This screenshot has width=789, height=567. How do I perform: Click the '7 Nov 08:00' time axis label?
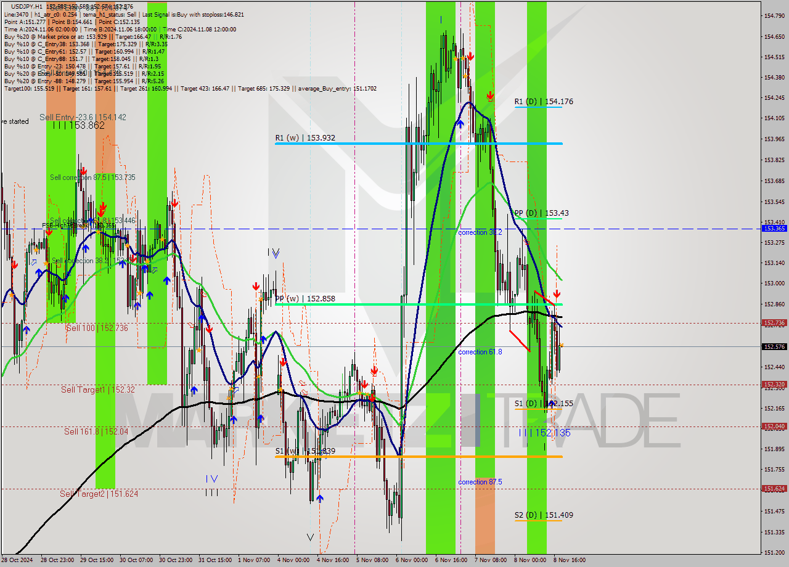(491, 560)
